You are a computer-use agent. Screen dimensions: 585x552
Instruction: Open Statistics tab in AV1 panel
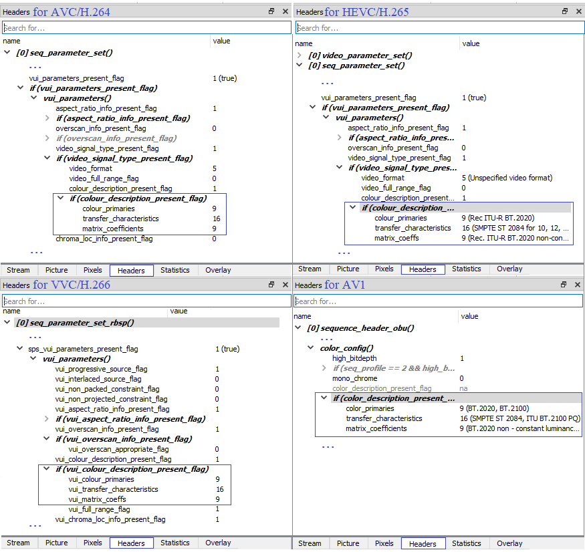click(x=467, y=543)
